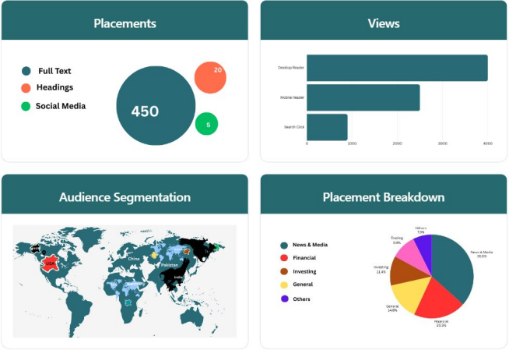Open the Placements panel header
This screenshot has height=350, width=509.
click(125, 23)
